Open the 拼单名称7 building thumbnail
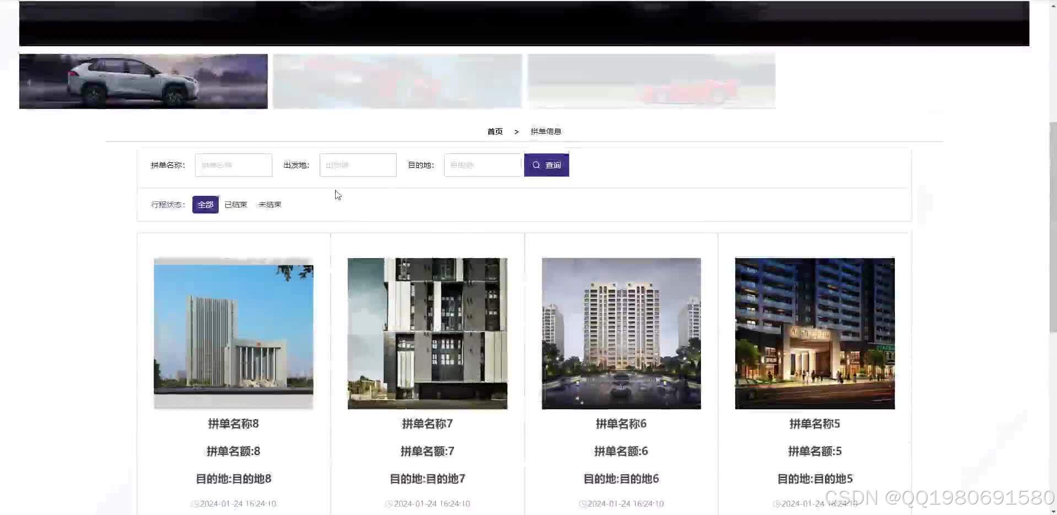Image resolution: width=1057 pixels, height=515 pixels. pos(427,333)
